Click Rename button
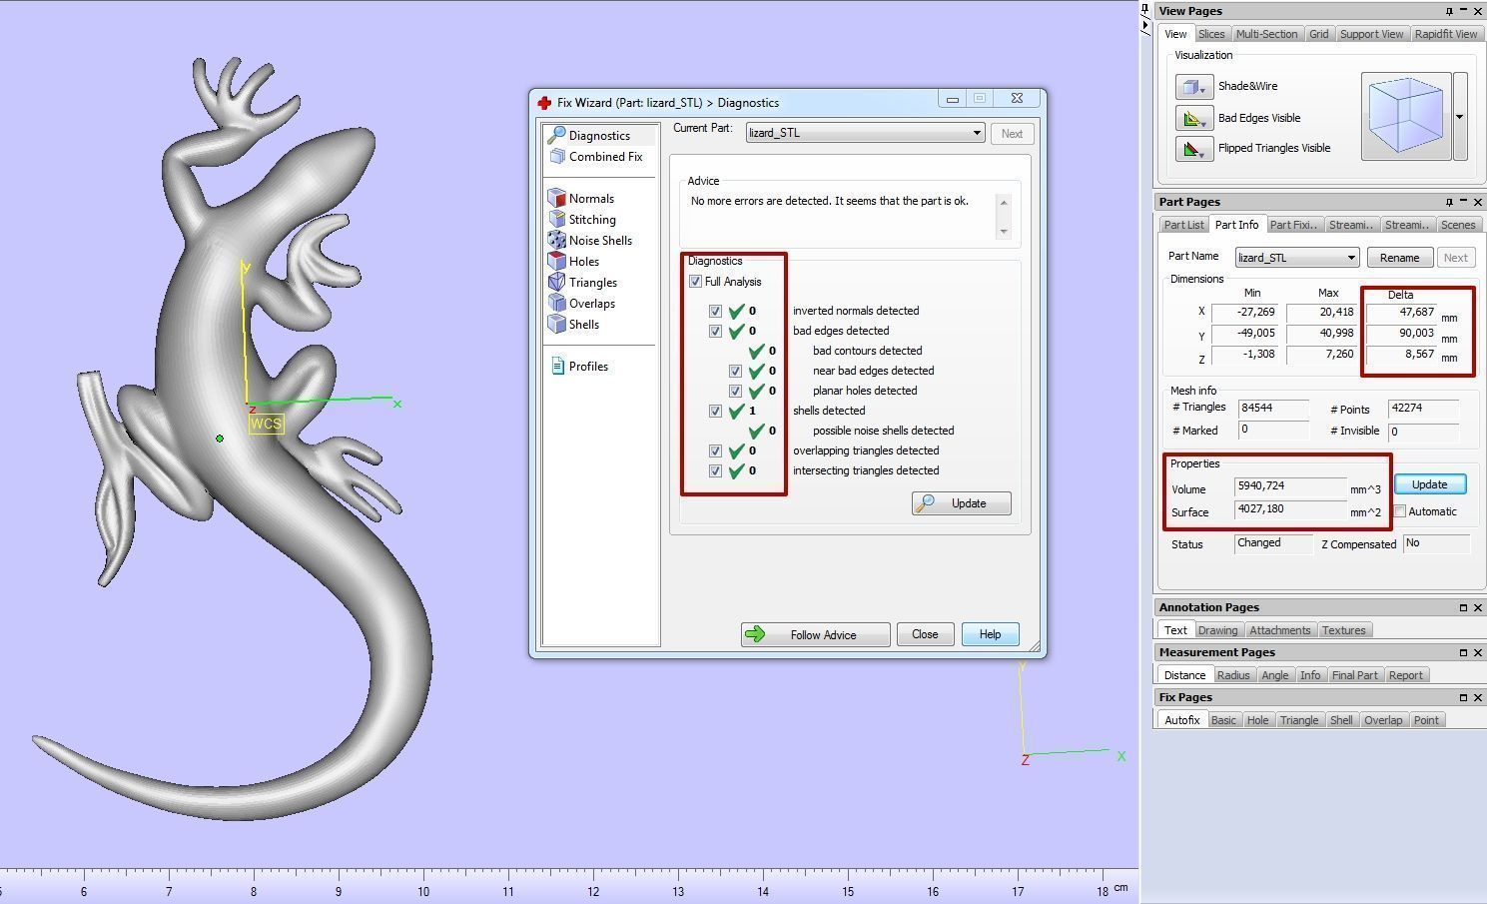1487x904 pixels. 1399,258
